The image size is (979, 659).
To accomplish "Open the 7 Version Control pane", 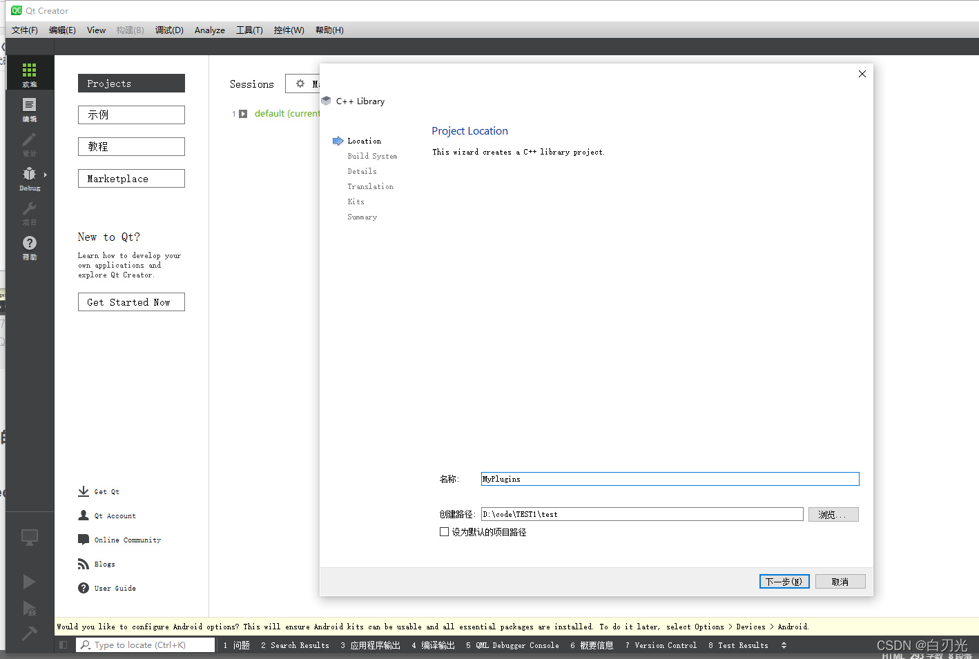I will point(661,645).
